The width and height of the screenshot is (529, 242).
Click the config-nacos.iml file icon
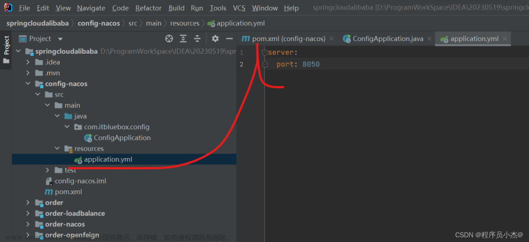pos(49,181)
